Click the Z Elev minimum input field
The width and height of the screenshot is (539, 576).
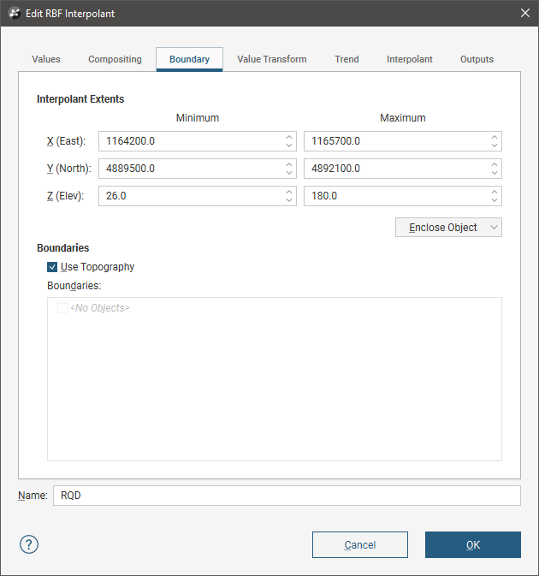[x=188, y=196]
